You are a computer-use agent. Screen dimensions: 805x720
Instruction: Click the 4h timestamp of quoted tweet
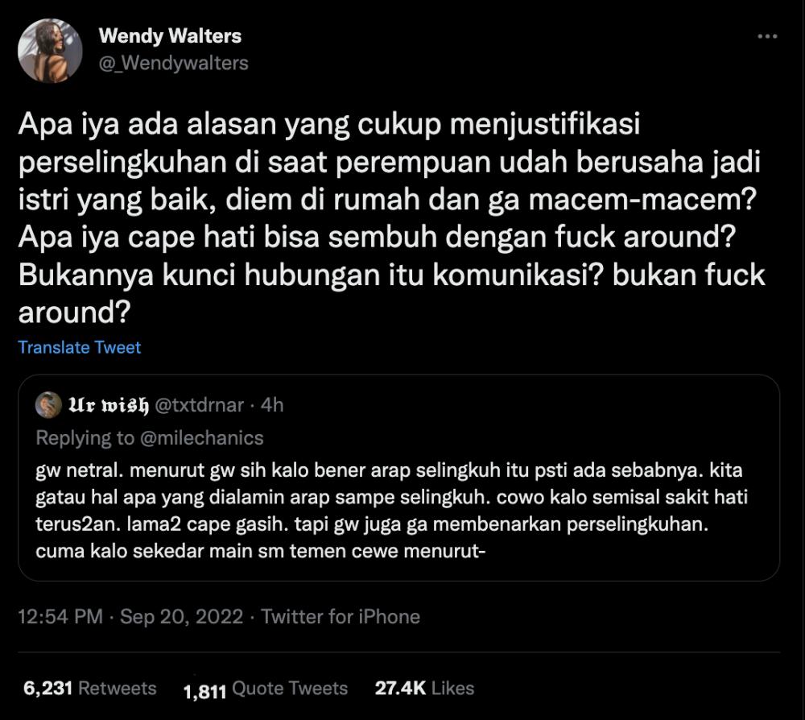[x=272, y=405]
